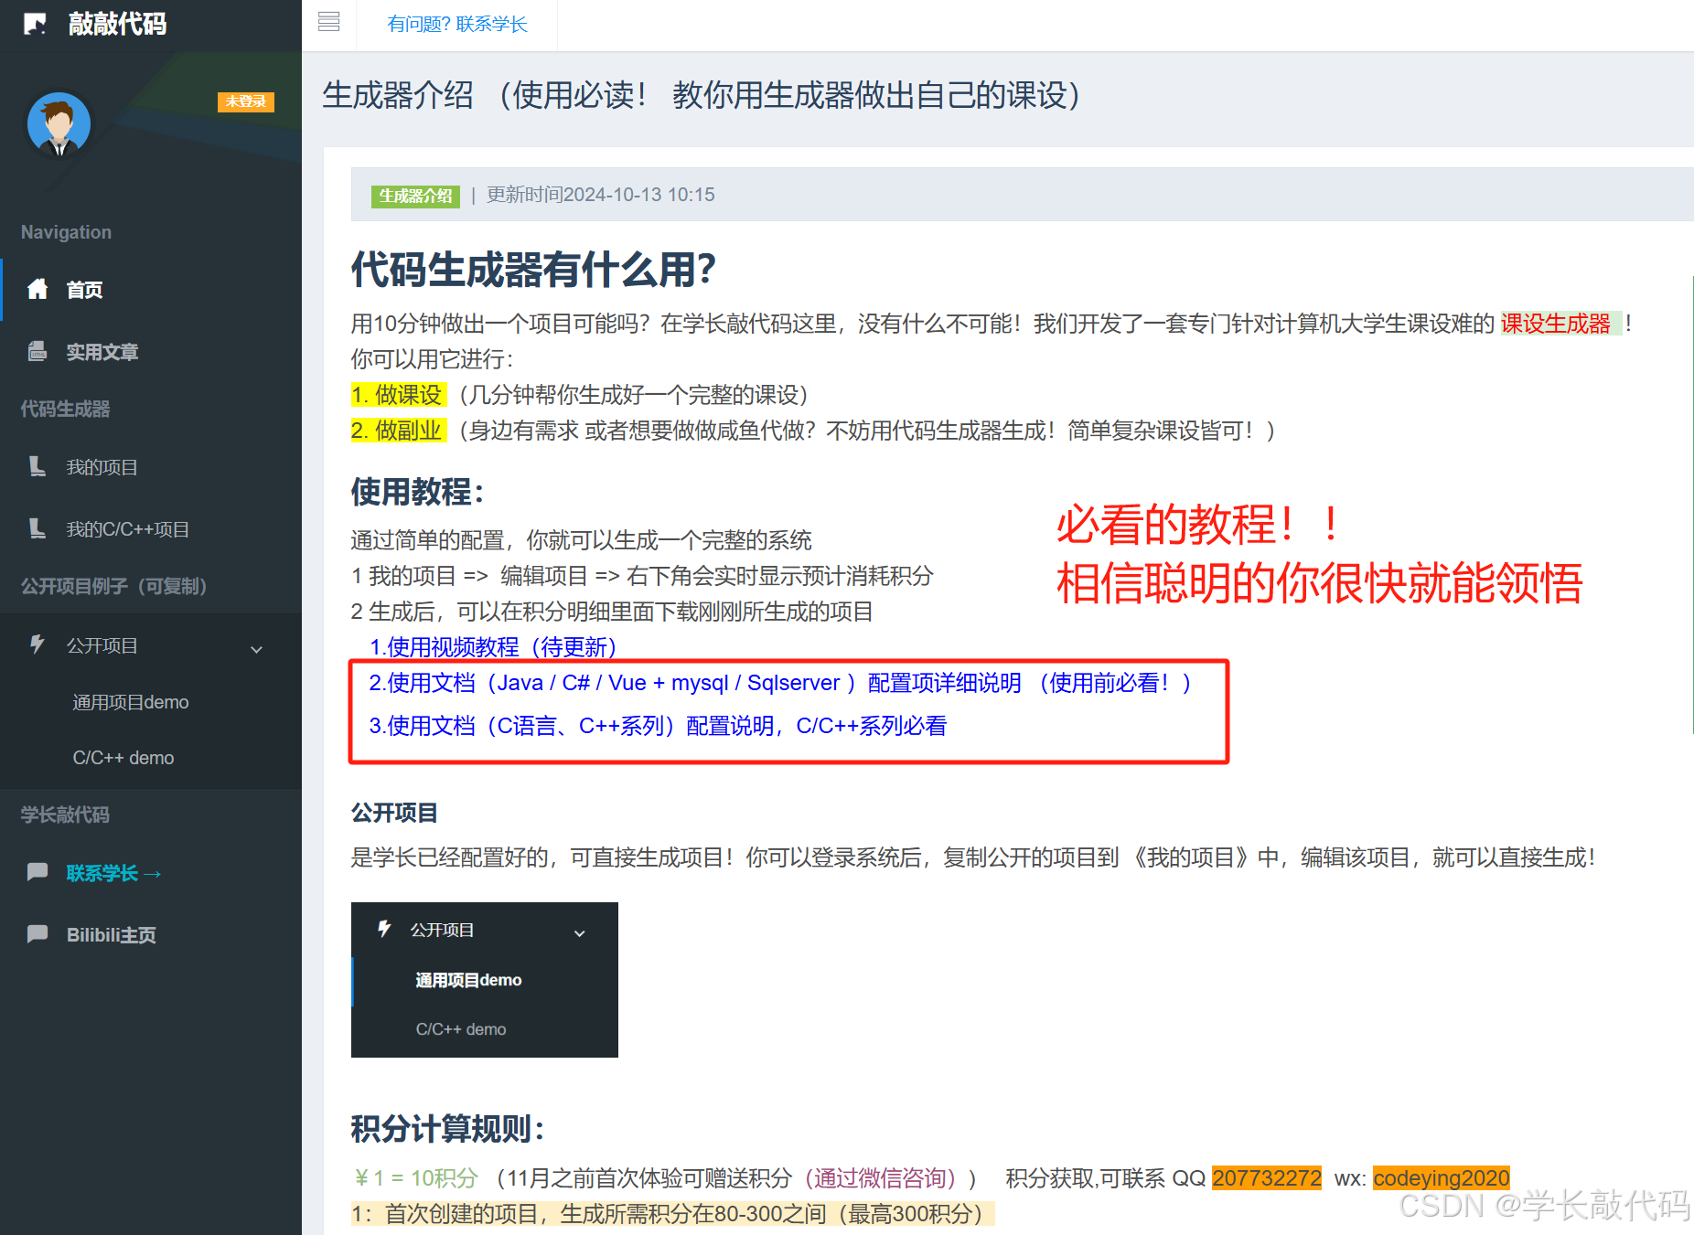Open Bilibili主页 via its chat icon
This screenshot has height=1235, width=1694.
37,933
